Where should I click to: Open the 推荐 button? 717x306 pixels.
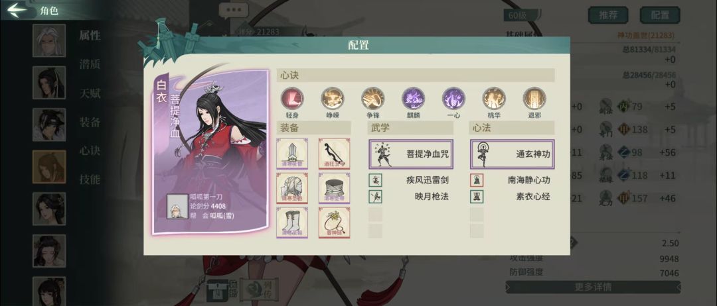(608, 15)
